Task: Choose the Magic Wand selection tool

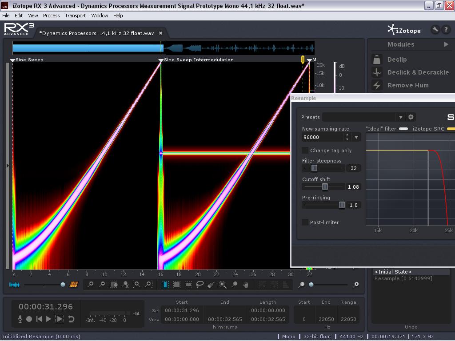Action: click(223, 285)
